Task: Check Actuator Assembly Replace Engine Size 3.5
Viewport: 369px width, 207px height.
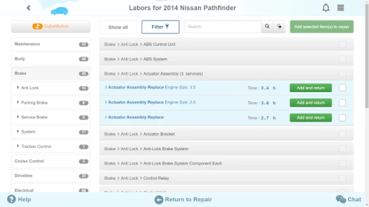Action: 342,88
